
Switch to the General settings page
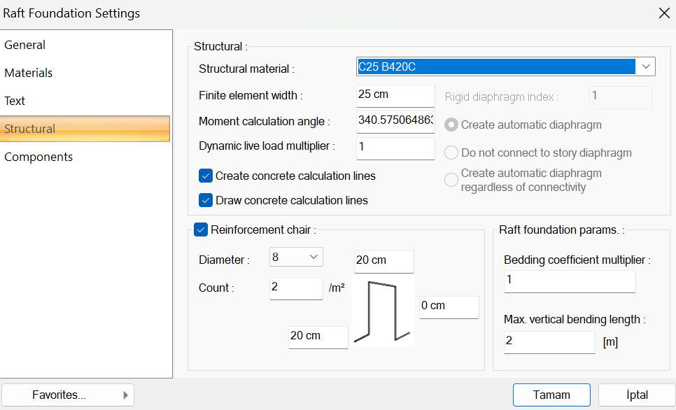(x=25, y=45)
